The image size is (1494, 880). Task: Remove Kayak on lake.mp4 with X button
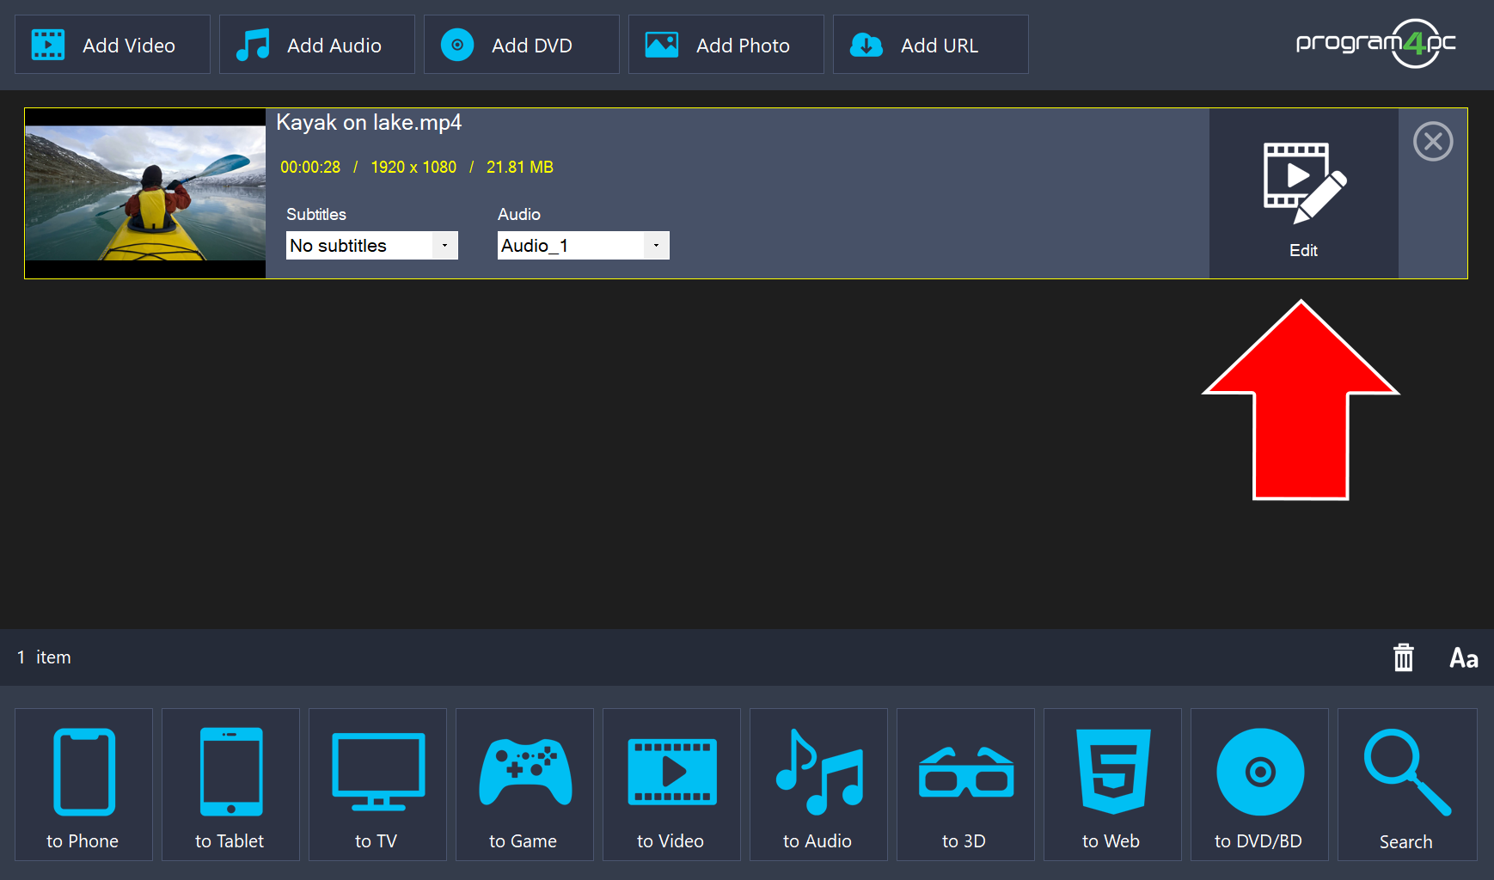tap(1433, 141)
